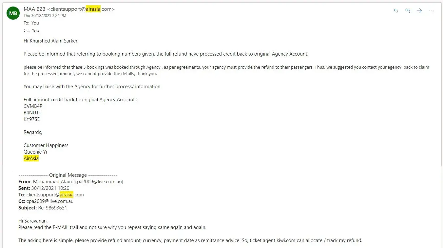Viewport: 443px width, 248px height.
Task: Click the green MB sender avatar
Action: point(13,13)
